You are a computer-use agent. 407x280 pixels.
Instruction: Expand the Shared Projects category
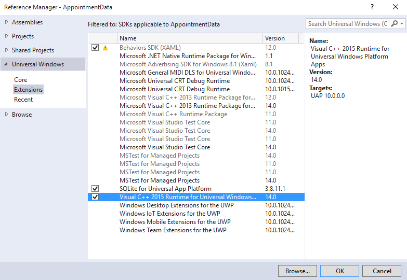6,50
